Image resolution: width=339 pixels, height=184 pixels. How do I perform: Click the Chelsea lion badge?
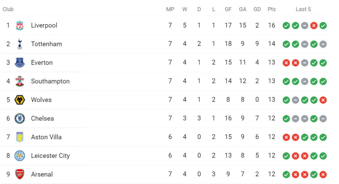[x=20, y=118]
